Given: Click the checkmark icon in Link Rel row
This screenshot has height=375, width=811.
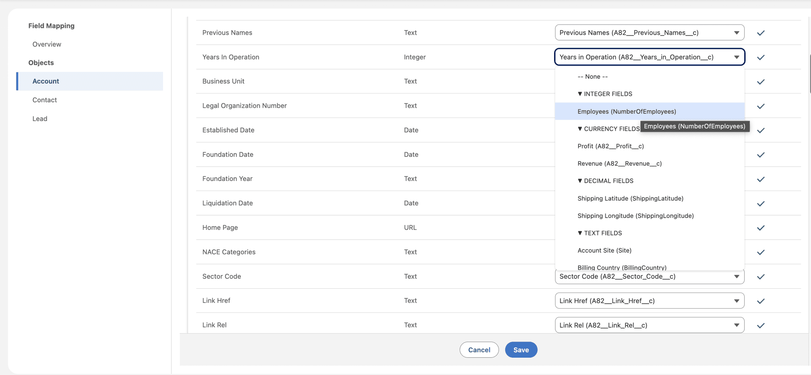Looking at the screenshot, I should [x=761, y=326].
